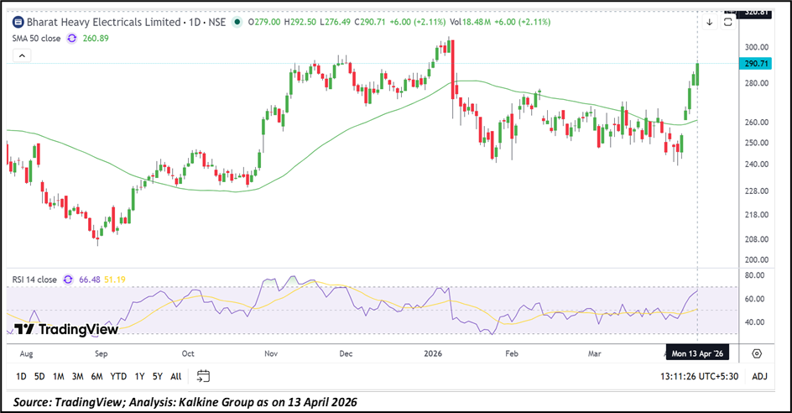The image size is (792, 413).
Task: Select the 5Y time range
Action: point(157,376)
